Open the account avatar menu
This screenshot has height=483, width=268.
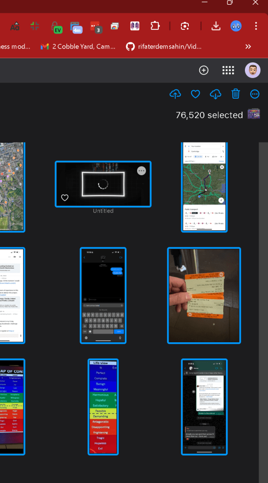[252, 70]
